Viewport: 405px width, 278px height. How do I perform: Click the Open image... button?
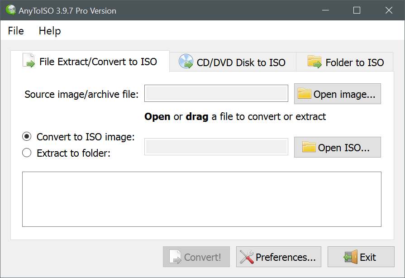click(x=337, y=94)
